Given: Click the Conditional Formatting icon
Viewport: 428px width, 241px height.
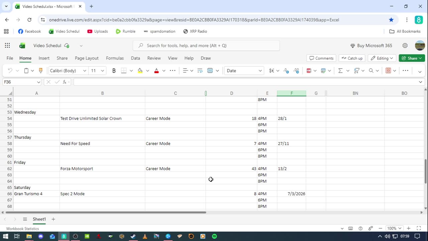Looking at the screenshot, I should [x=309, y=71].
